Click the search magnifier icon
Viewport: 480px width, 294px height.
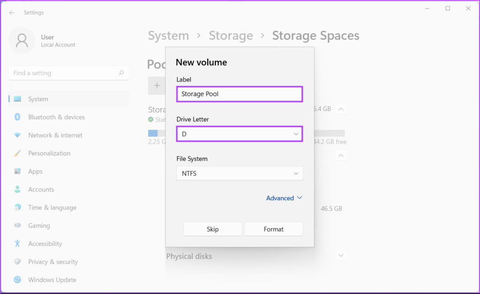121,73
